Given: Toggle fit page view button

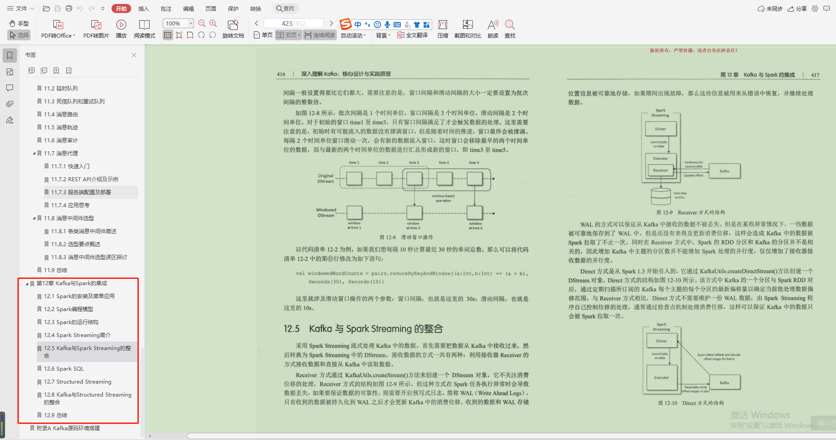Looking at the screenshot, I should point(179,35).
